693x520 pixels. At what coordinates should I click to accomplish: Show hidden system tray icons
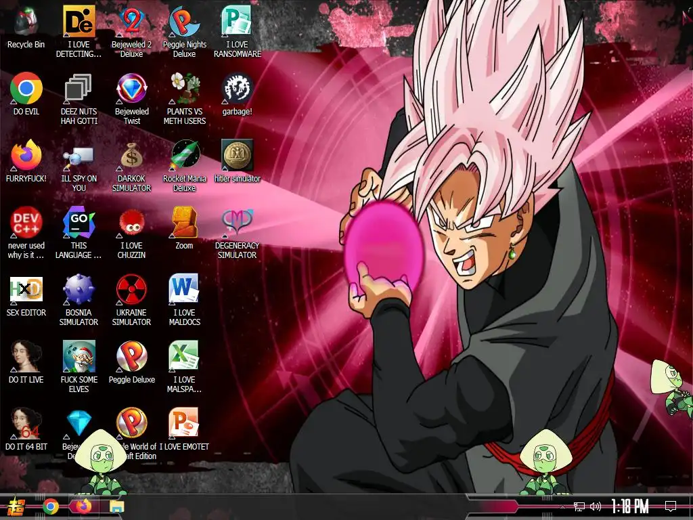[x=562, y=506]
